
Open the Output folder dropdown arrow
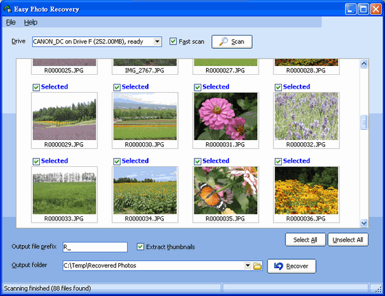click(x=248, y=265)
